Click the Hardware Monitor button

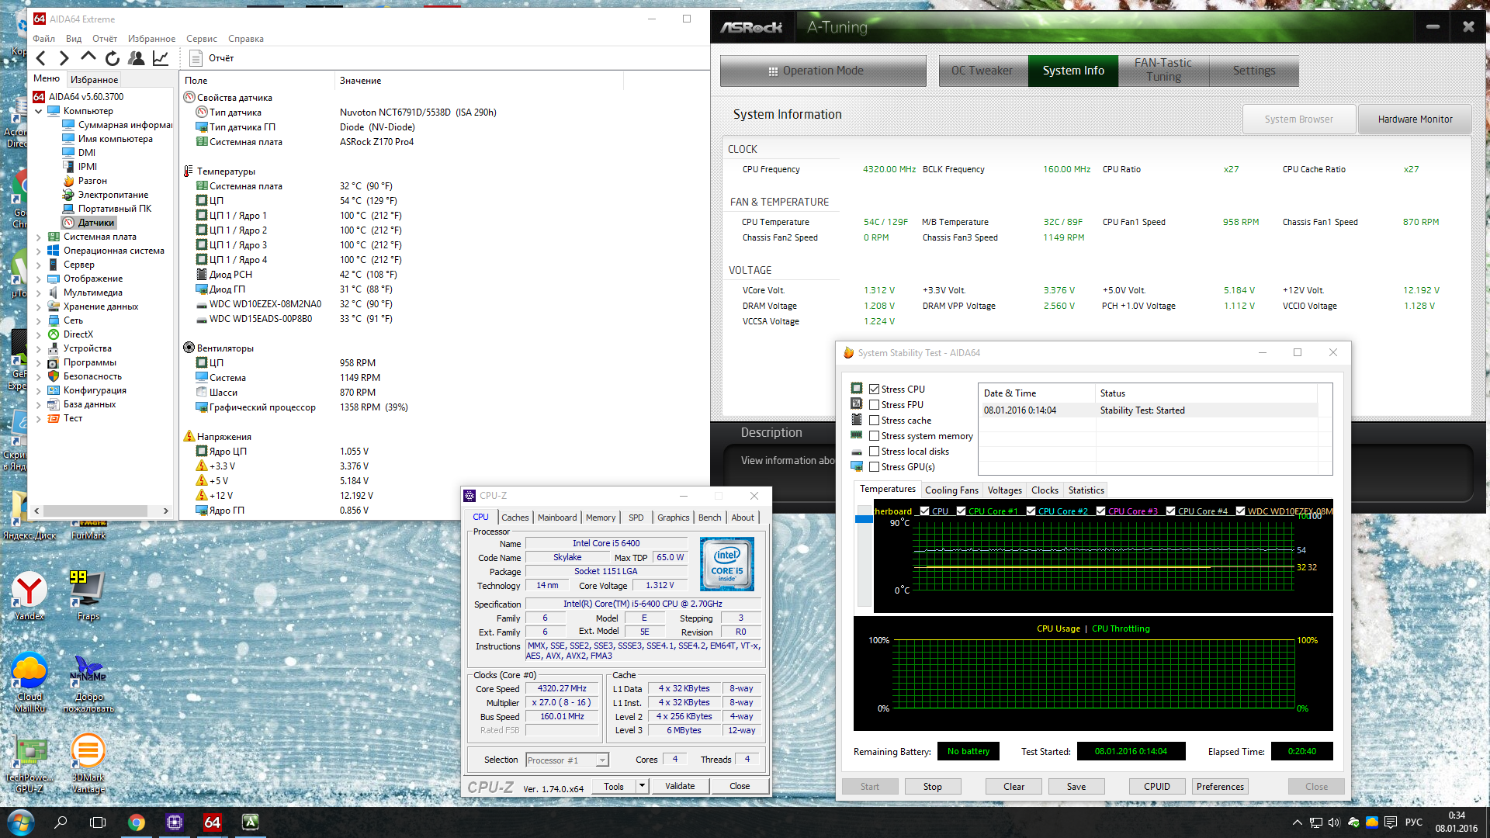point(1414,119)
